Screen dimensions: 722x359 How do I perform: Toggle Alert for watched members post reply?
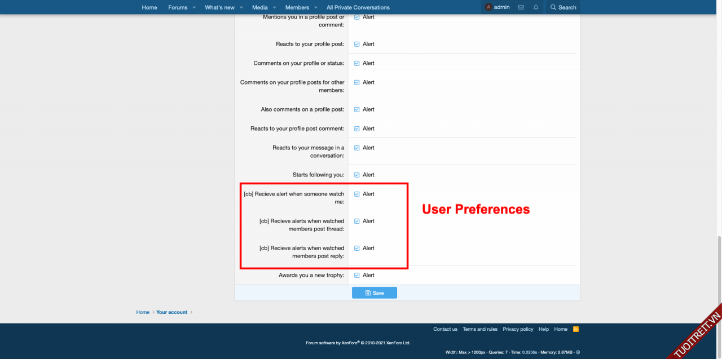357,248
